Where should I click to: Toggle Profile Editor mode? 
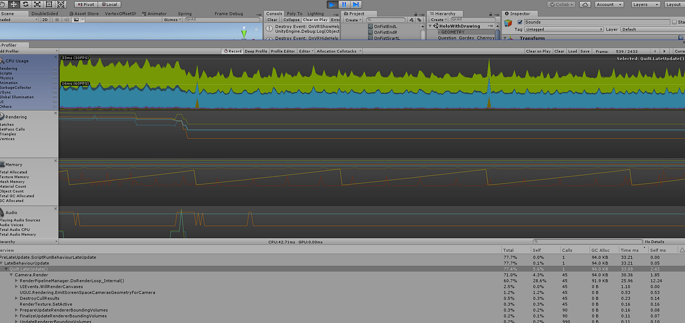[283, 51]
